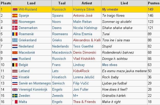Select the highlighted first-place row number

coord(2,9)
